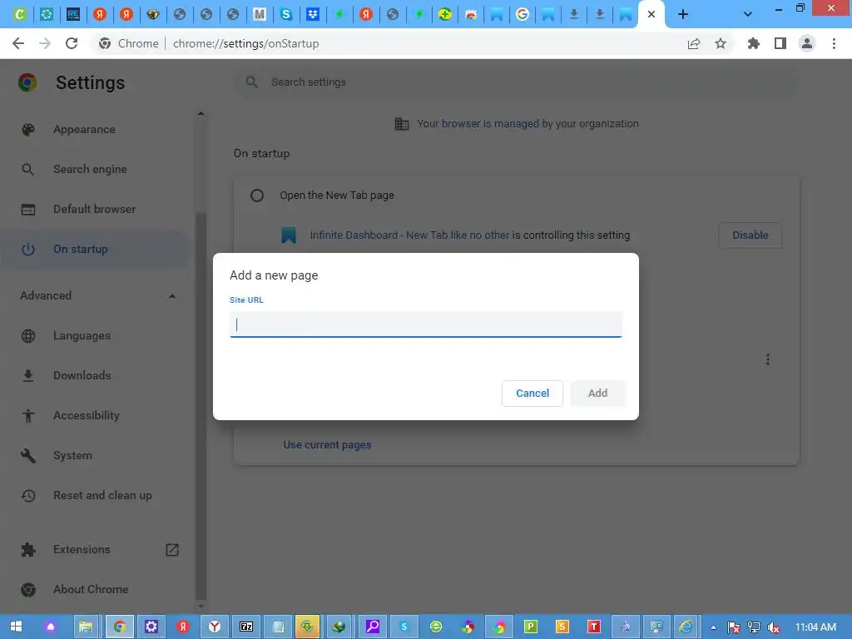Open Default browser settings

click(x=94, y=209)
